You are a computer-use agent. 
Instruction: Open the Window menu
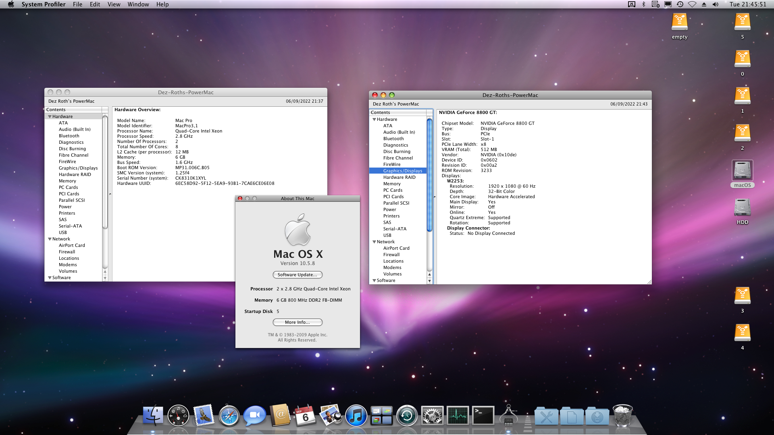tap(138, 4)
